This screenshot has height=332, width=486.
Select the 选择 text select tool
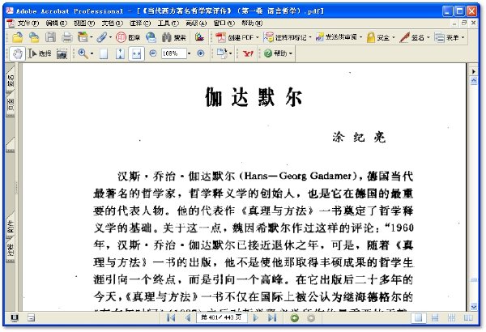(40, 53)
